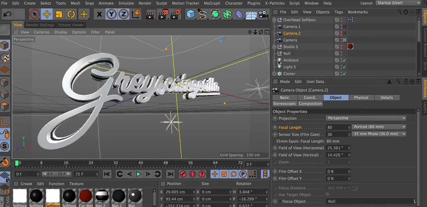Enable the green checkmark on Ambient light
This screenshot has width=427, height=207.
click(344, 60)
